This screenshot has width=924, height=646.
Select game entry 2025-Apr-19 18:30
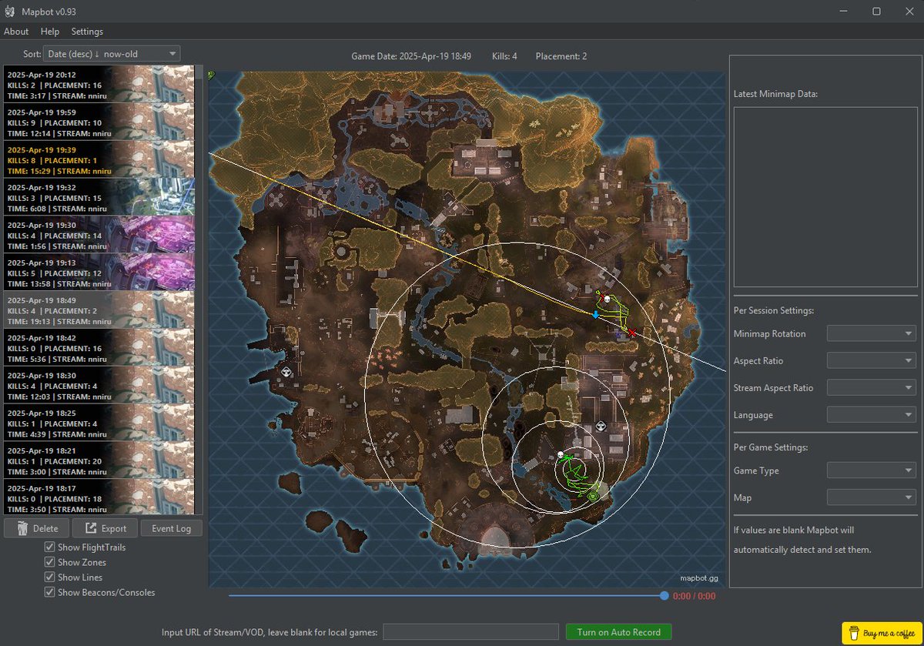[x=99, y=384]
